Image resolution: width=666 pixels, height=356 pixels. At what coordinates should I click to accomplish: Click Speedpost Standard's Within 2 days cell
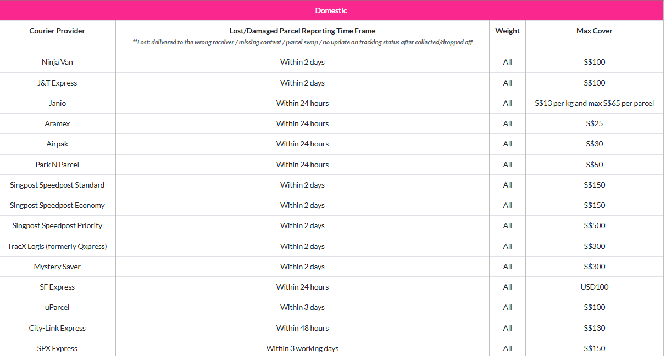pyautogui.click(x=302, y=185)
